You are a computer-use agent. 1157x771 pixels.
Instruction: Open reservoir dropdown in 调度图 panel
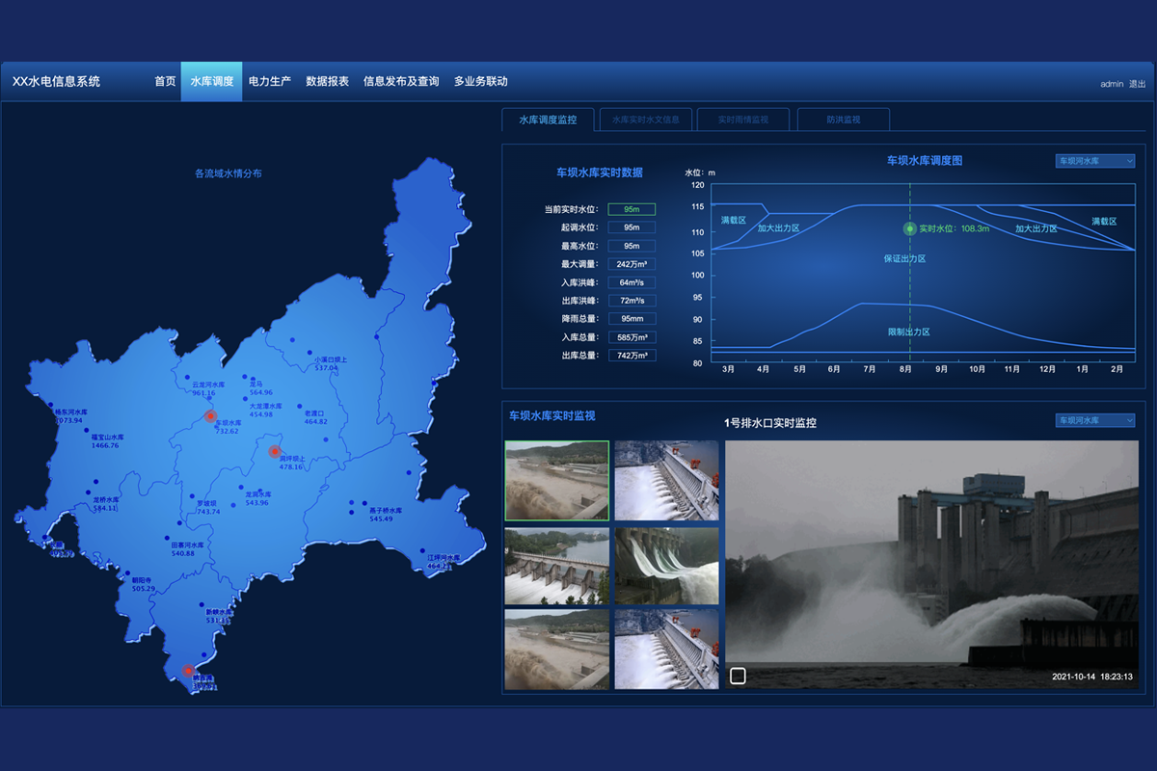1095,161
